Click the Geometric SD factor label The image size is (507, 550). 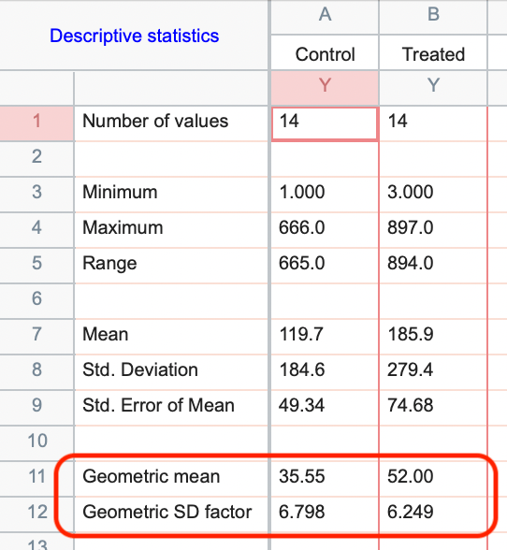click(x=167, y=513)
